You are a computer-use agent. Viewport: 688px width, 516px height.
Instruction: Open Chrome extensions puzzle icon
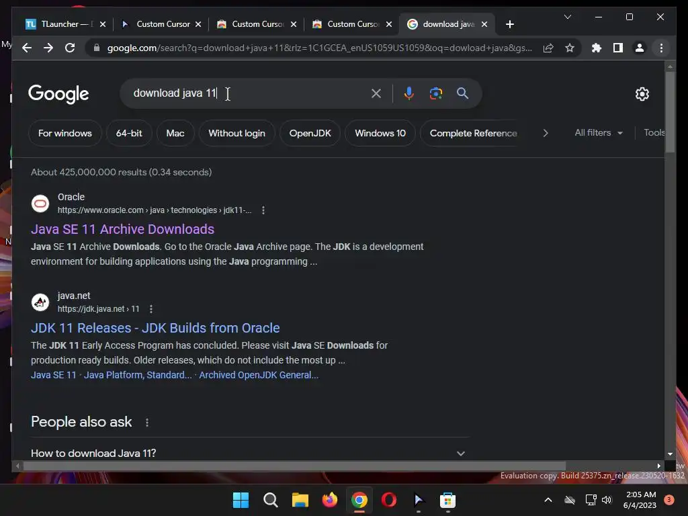click(597, 48)
